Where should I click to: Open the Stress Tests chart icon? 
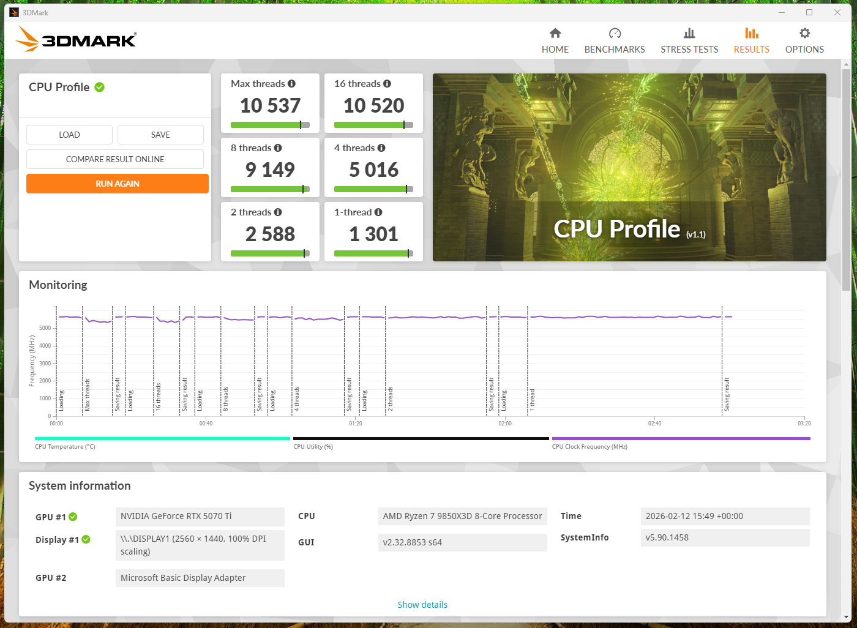click(x=689, y=33)
